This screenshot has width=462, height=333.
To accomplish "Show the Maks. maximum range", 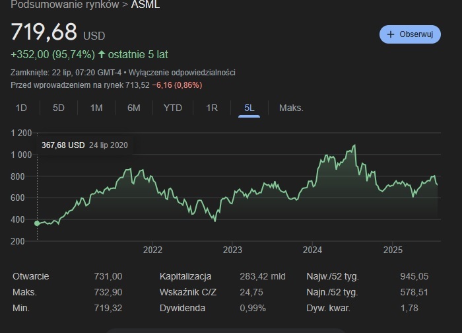I will coord(291,108).
